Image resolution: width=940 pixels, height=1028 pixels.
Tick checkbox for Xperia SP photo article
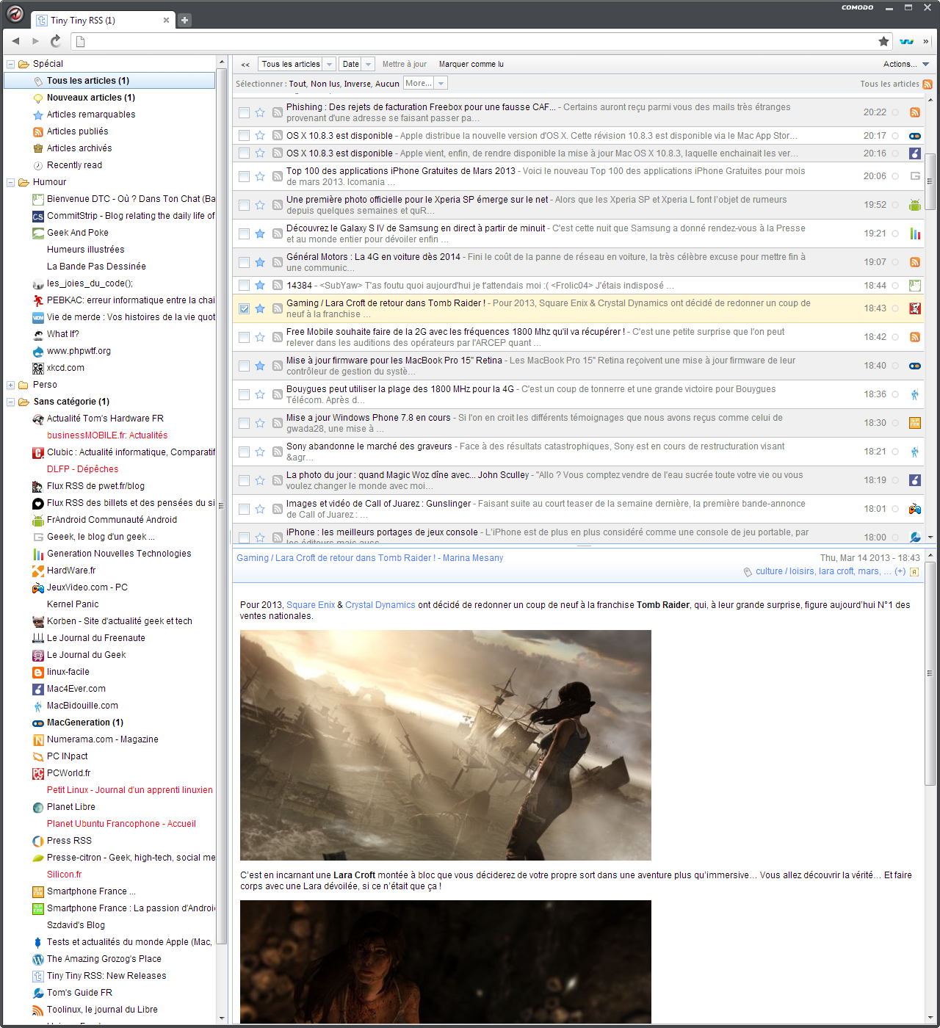(x=244, y=205)
